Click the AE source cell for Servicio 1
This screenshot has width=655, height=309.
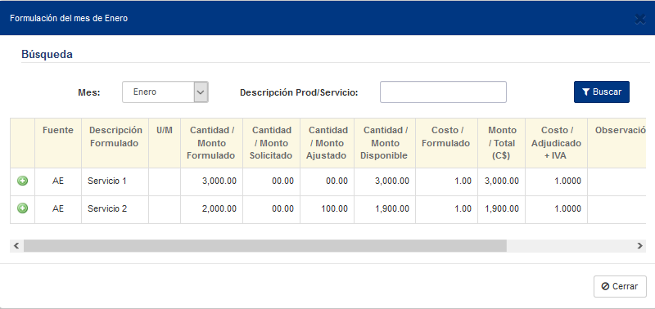(x=57, y=181)
